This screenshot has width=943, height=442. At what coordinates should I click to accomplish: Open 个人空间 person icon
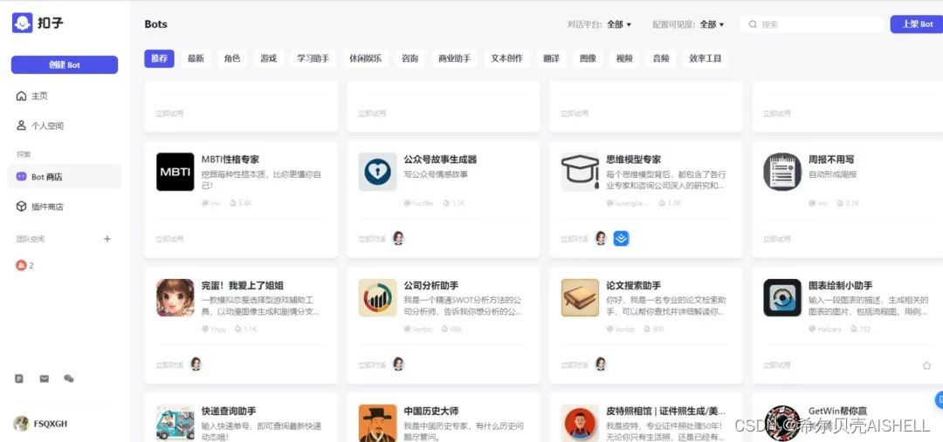pos(21,126)
